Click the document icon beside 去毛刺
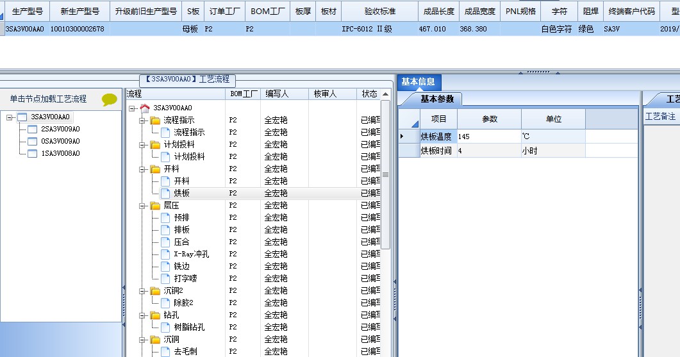The image size is (680, 357). [x=165, y=351]
